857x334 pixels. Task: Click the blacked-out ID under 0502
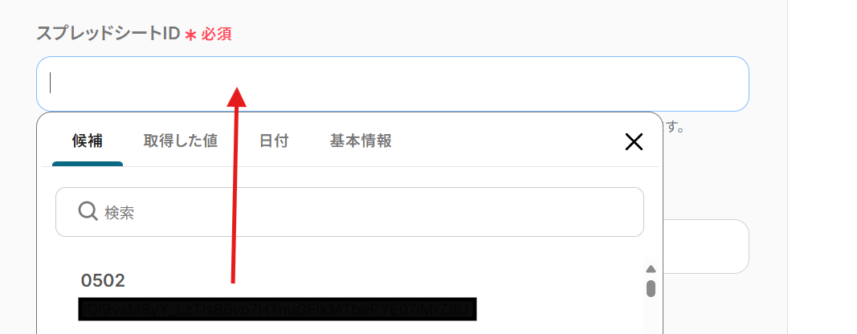click(278, 309)
